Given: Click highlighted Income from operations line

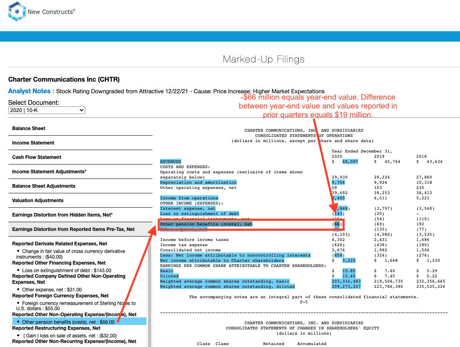Looking at the screenshot, I should click(x=189, y=198).
